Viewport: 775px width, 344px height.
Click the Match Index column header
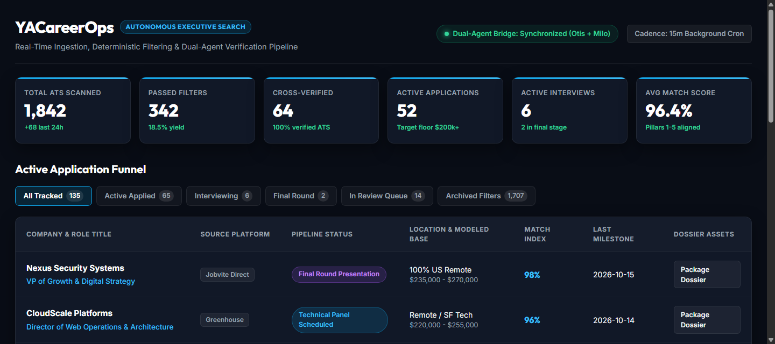click(x=537, y=234)
